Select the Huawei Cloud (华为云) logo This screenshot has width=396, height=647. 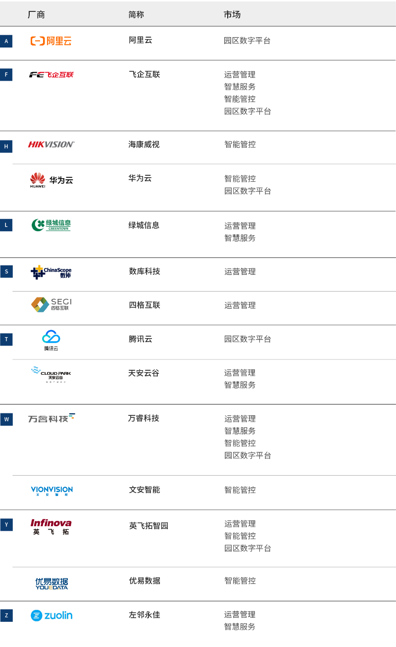click(51, 180)
